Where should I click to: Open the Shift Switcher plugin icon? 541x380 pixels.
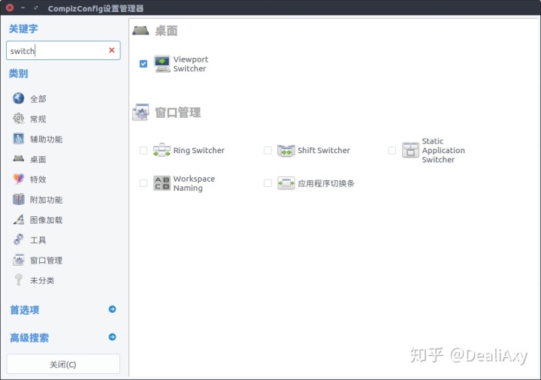point(286,150)
